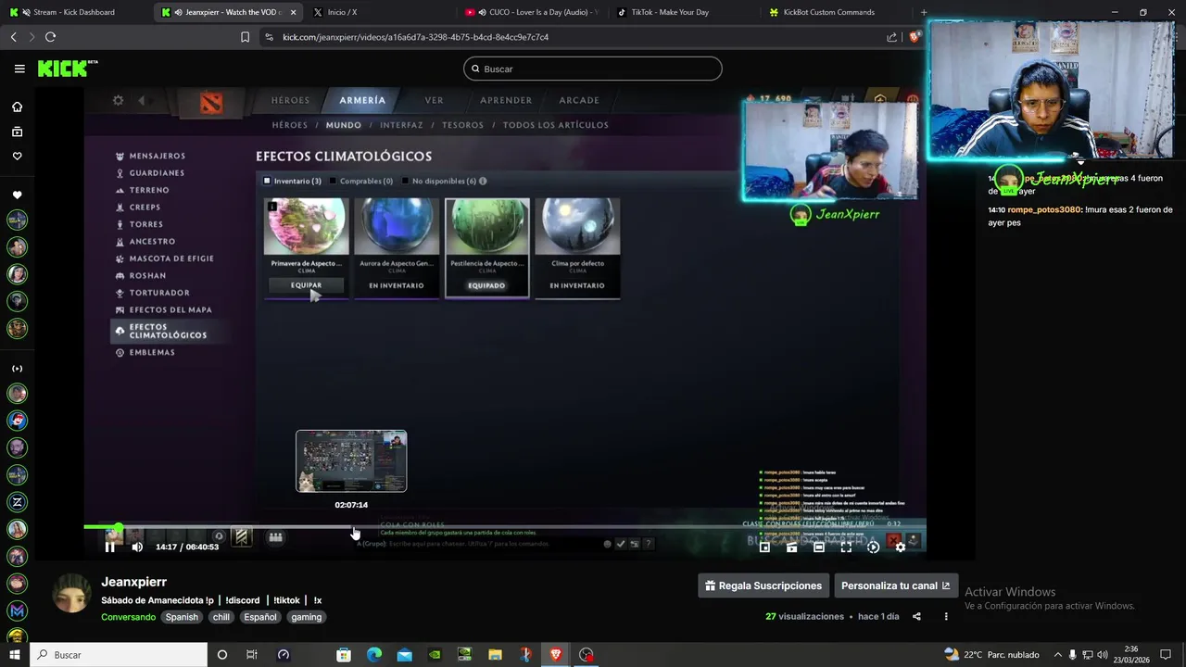Open Microsoft Edge from the taskbar
This screenshot has height=667, width=1186.
pyautogui.click(x=373, y=654)
